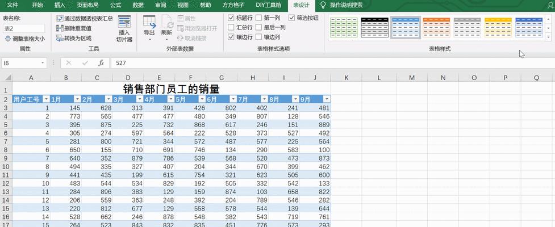Image resolution: width=555 pixels, height=227 pixels.
Task: Open filter dropdown for 2月 column
Action: pyautogui.click(x=109, y=99)
